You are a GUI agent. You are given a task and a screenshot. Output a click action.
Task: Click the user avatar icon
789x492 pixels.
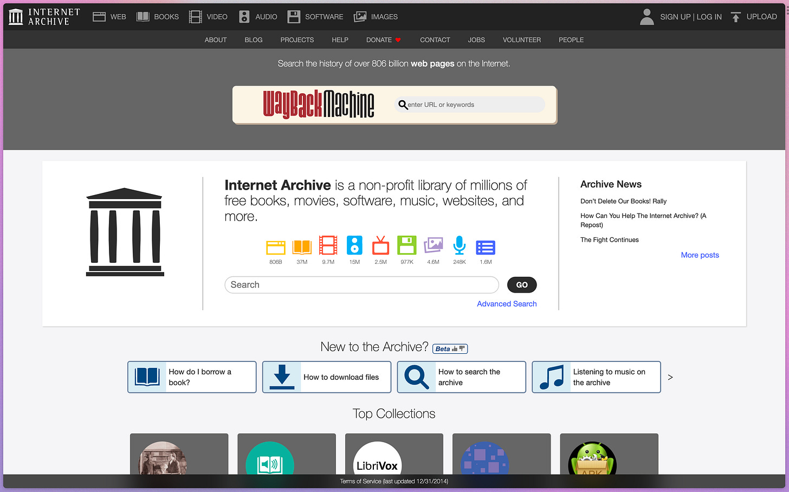coord(646,17)
